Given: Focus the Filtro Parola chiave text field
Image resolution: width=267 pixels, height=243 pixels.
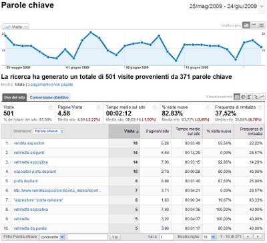Looking at the screenshot, I should (87, 237).
